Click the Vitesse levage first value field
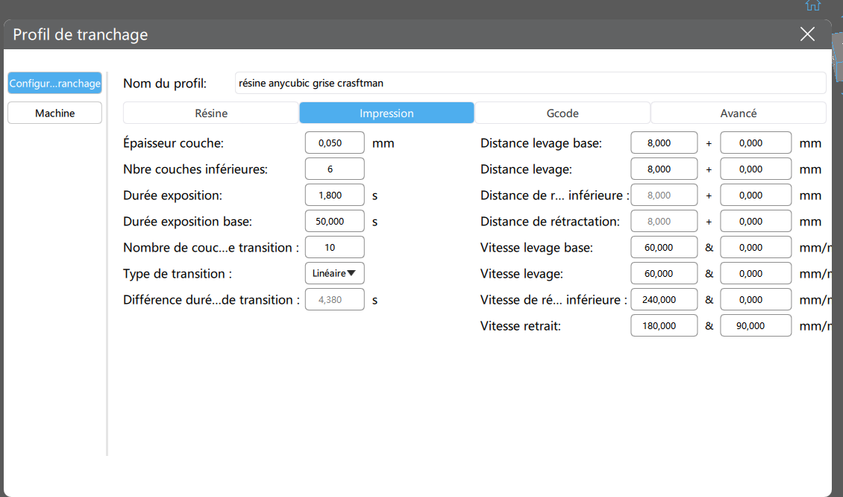Viewport: 843px width, 497px height. [664, 273]
